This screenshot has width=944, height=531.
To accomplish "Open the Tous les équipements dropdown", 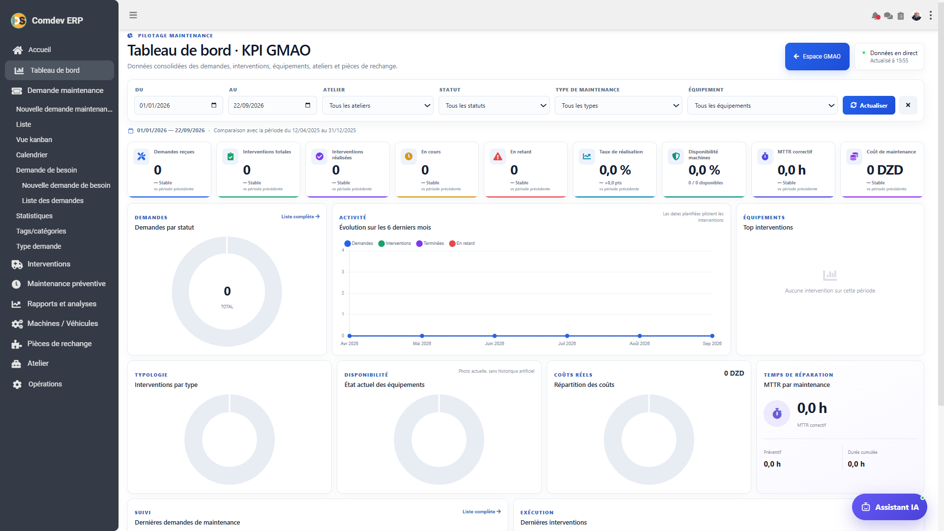I will coord(764,105).
